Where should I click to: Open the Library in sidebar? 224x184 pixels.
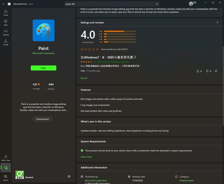pyautogui.click(x=6, y=177)
